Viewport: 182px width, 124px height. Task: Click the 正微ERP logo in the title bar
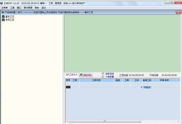coord(1,3)
